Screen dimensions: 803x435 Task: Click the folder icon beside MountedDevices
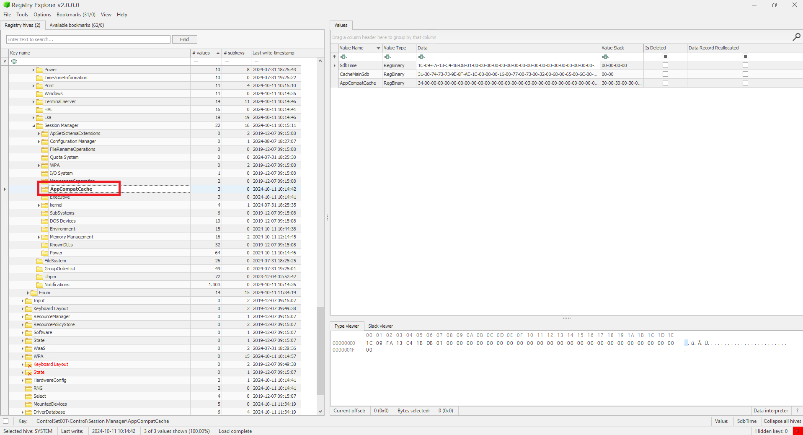coord(28,404)
